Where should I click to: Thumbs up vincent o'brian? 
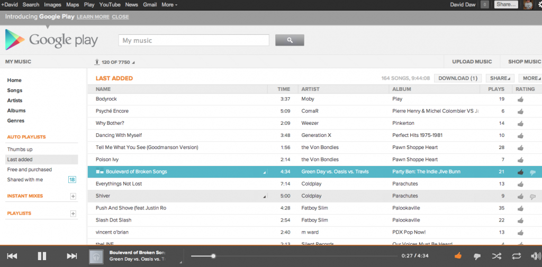520,233
